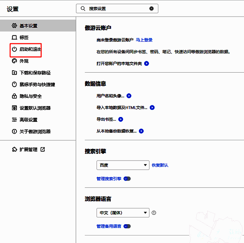Clear the search box with the X icon
Image resolution: width=244 pixels, height=243 pixels.
(x=151, y=8)
